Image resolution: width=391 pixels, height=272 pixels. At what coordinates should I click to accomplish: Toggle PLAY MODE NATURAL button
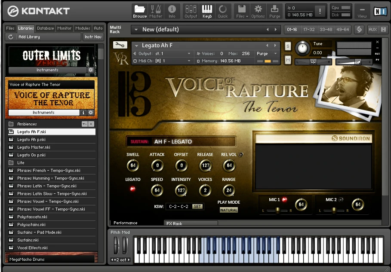229,210
